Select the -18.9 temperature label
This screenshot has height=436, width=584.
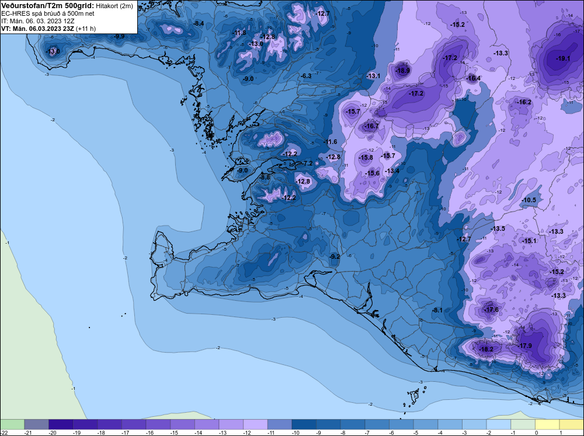402,71
